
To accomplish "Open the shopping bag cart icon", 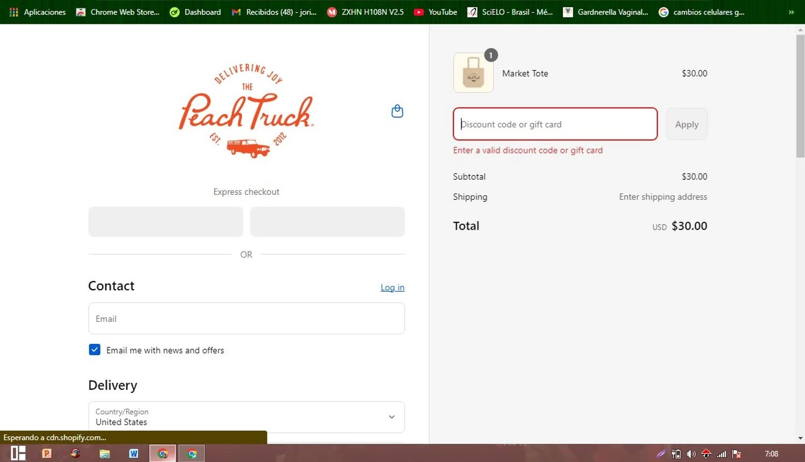I will point(397,111).
